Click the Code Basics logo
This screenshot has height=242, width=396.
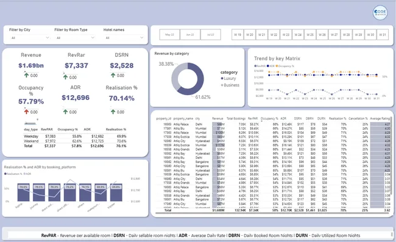[380, 12]
